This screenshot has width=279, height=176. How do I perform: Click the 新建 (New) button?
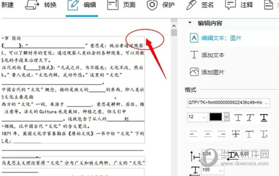pyautogui.click(x=7, y=5)
